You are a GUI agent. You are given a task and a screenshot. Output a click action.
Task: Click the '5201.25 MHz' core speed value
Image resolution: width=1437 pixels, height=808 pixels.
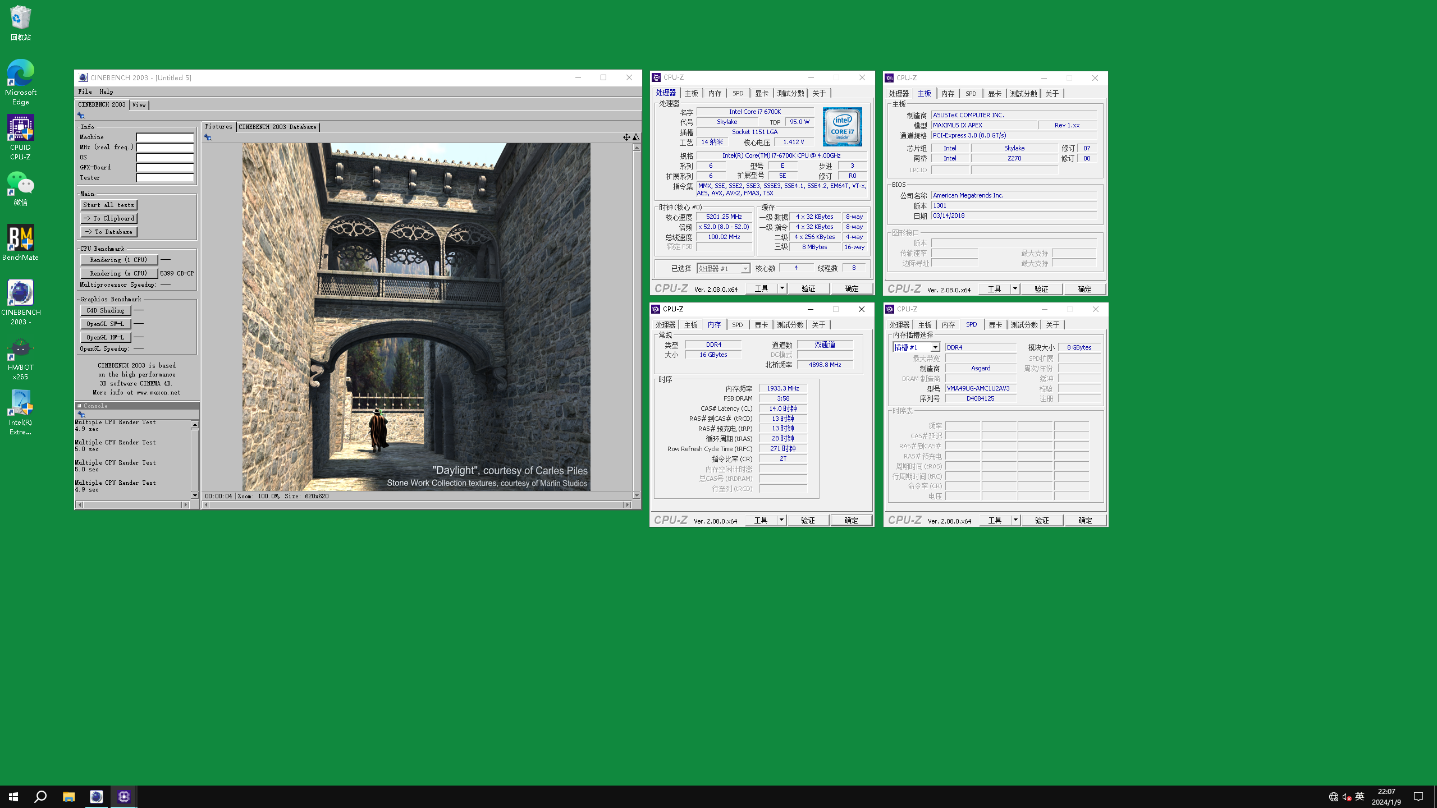724,217
